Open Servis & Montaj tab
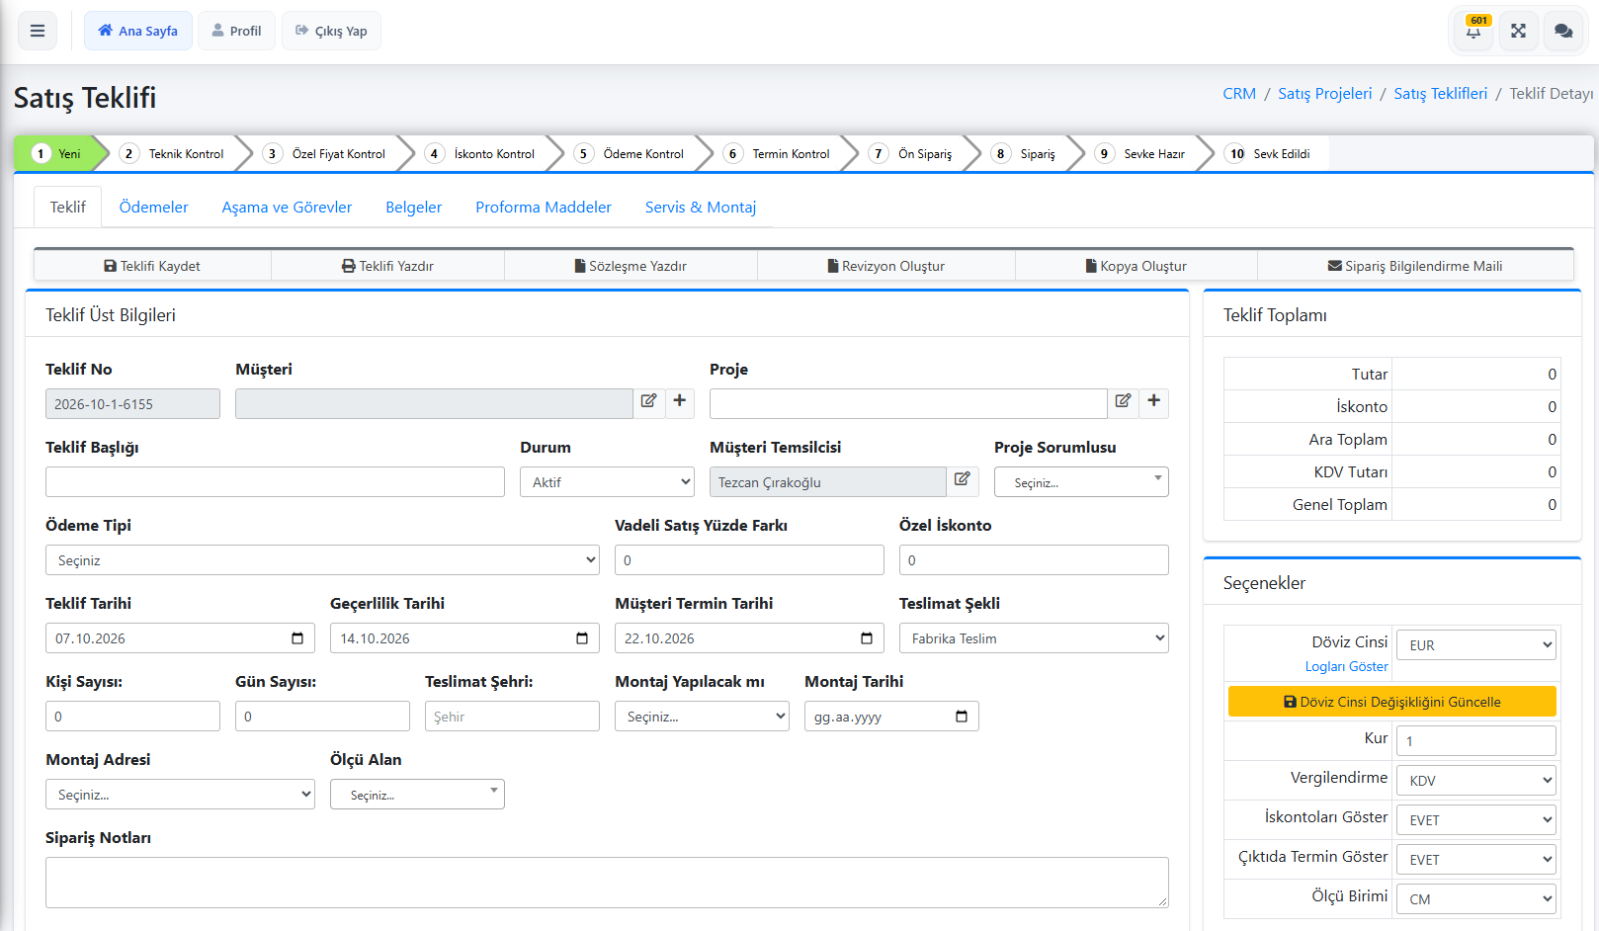 point(701,208)
